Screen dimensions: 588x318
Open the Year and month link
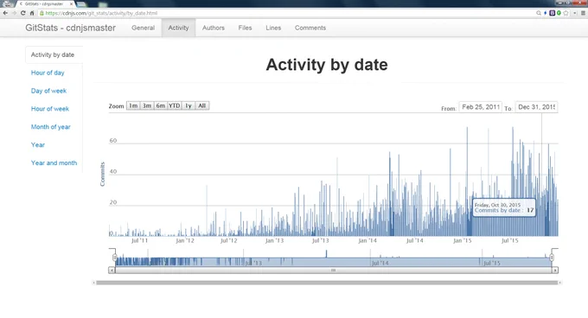(x=54, y=163)
